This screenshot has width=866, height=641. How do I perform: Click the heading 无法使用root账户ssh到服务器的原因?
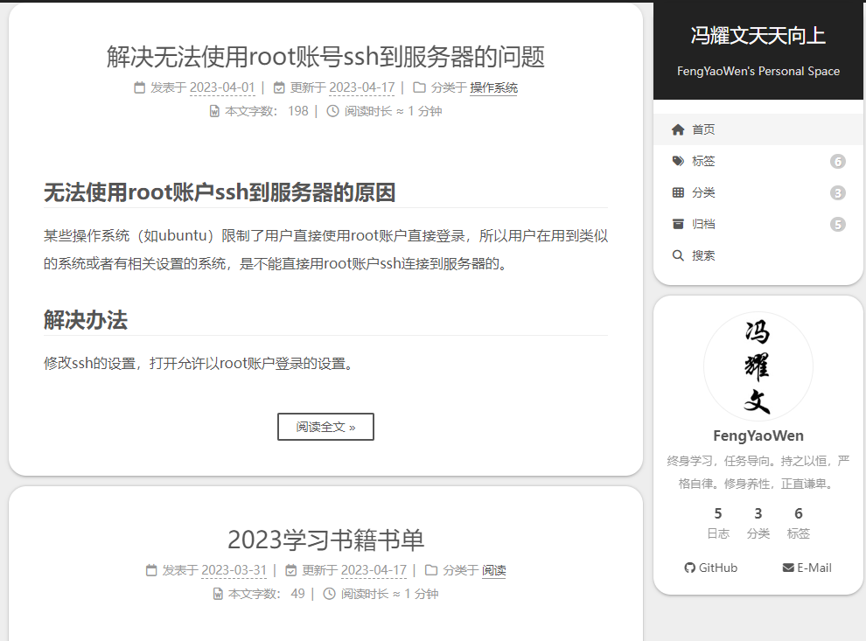(x=220, y=192)
